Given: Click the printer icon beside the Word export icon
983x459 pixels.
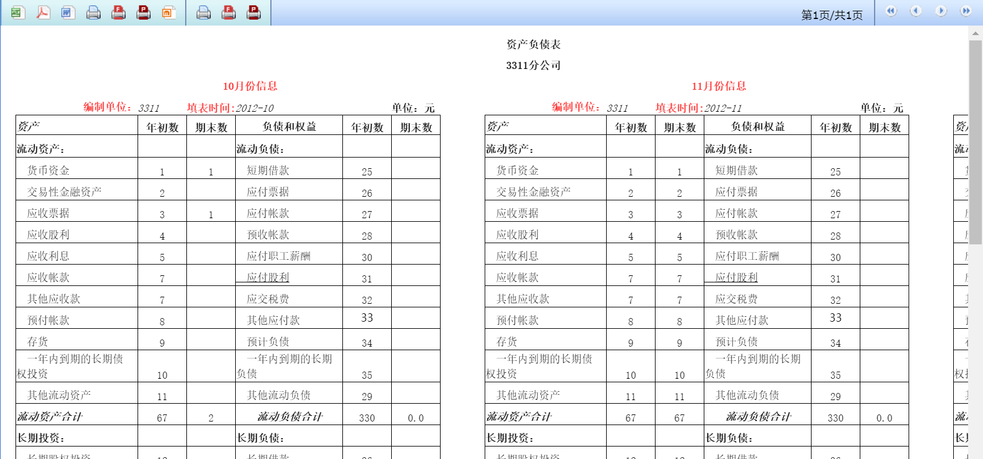Looking at the screenshot, I should coord(93,12).
